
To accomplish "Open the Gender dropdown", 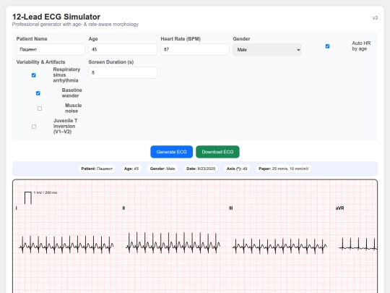I will [267, 50].
